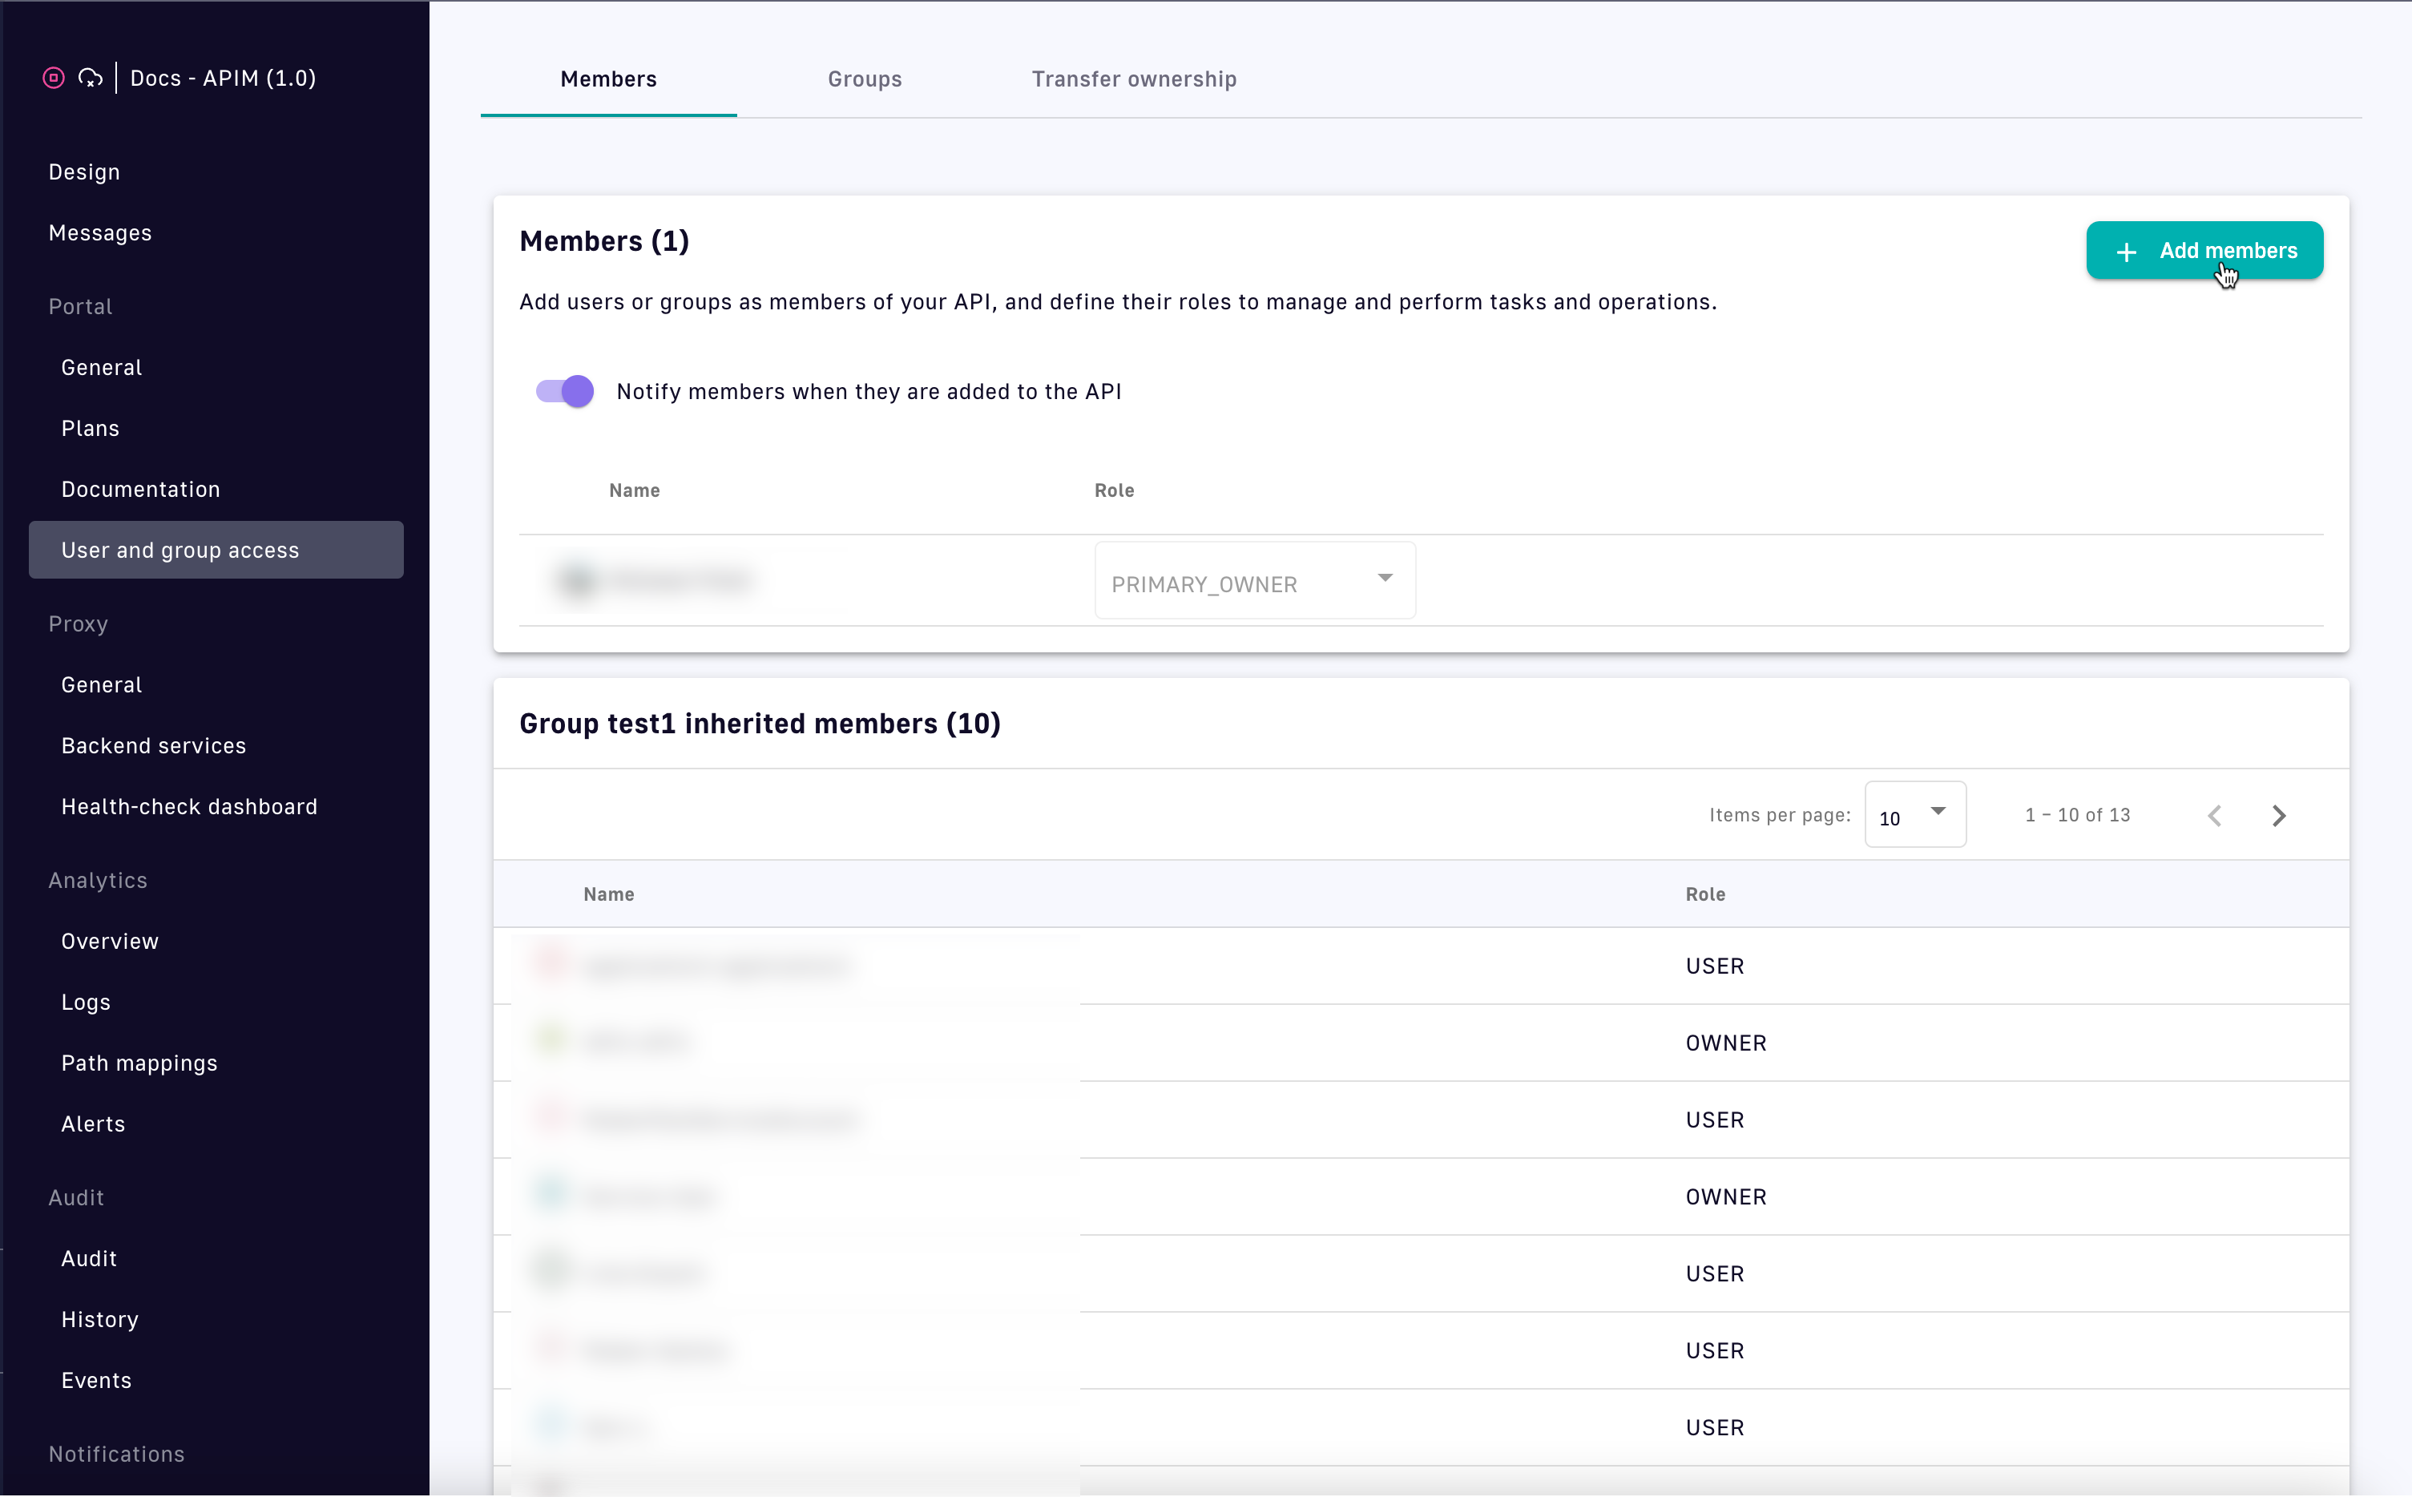Open the PRIMARY_OWNER role dropdown
Image resolution: width=2412 pixels, height=1497 pixels.
pos(1254,582)
